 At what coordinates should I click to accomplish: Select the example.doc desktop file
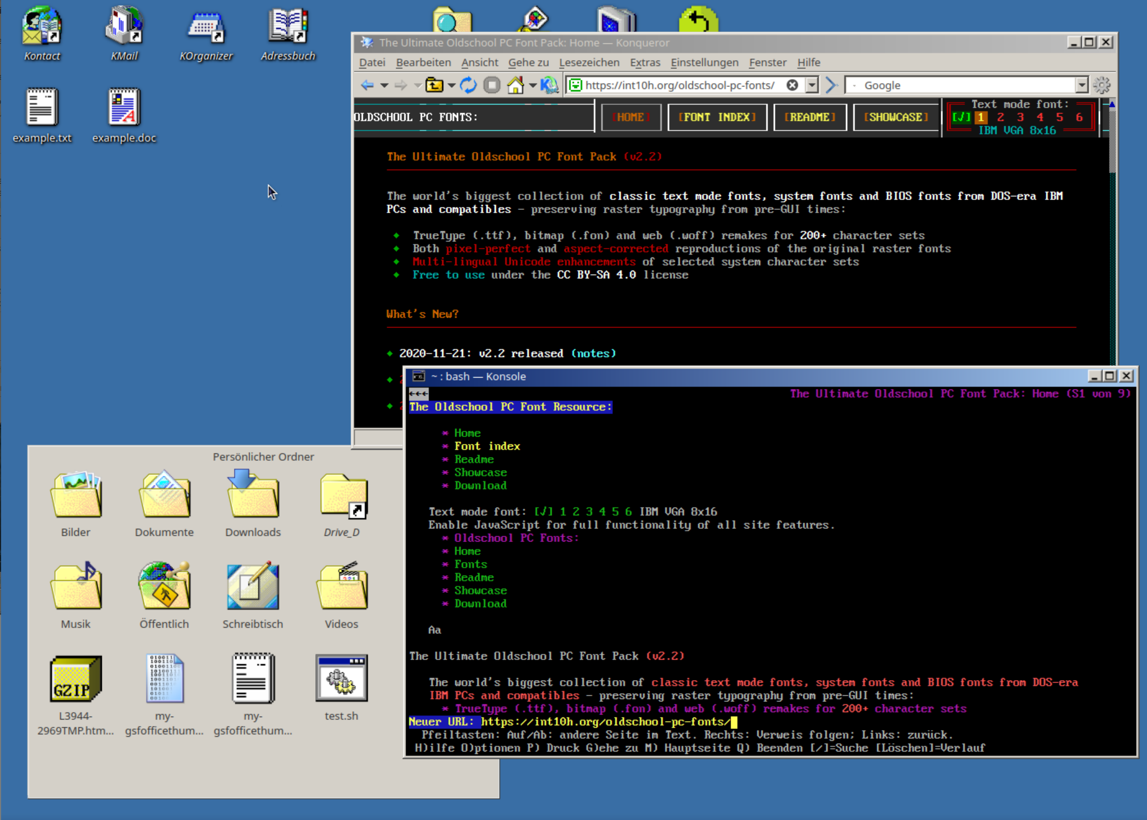tap(124, 115)
